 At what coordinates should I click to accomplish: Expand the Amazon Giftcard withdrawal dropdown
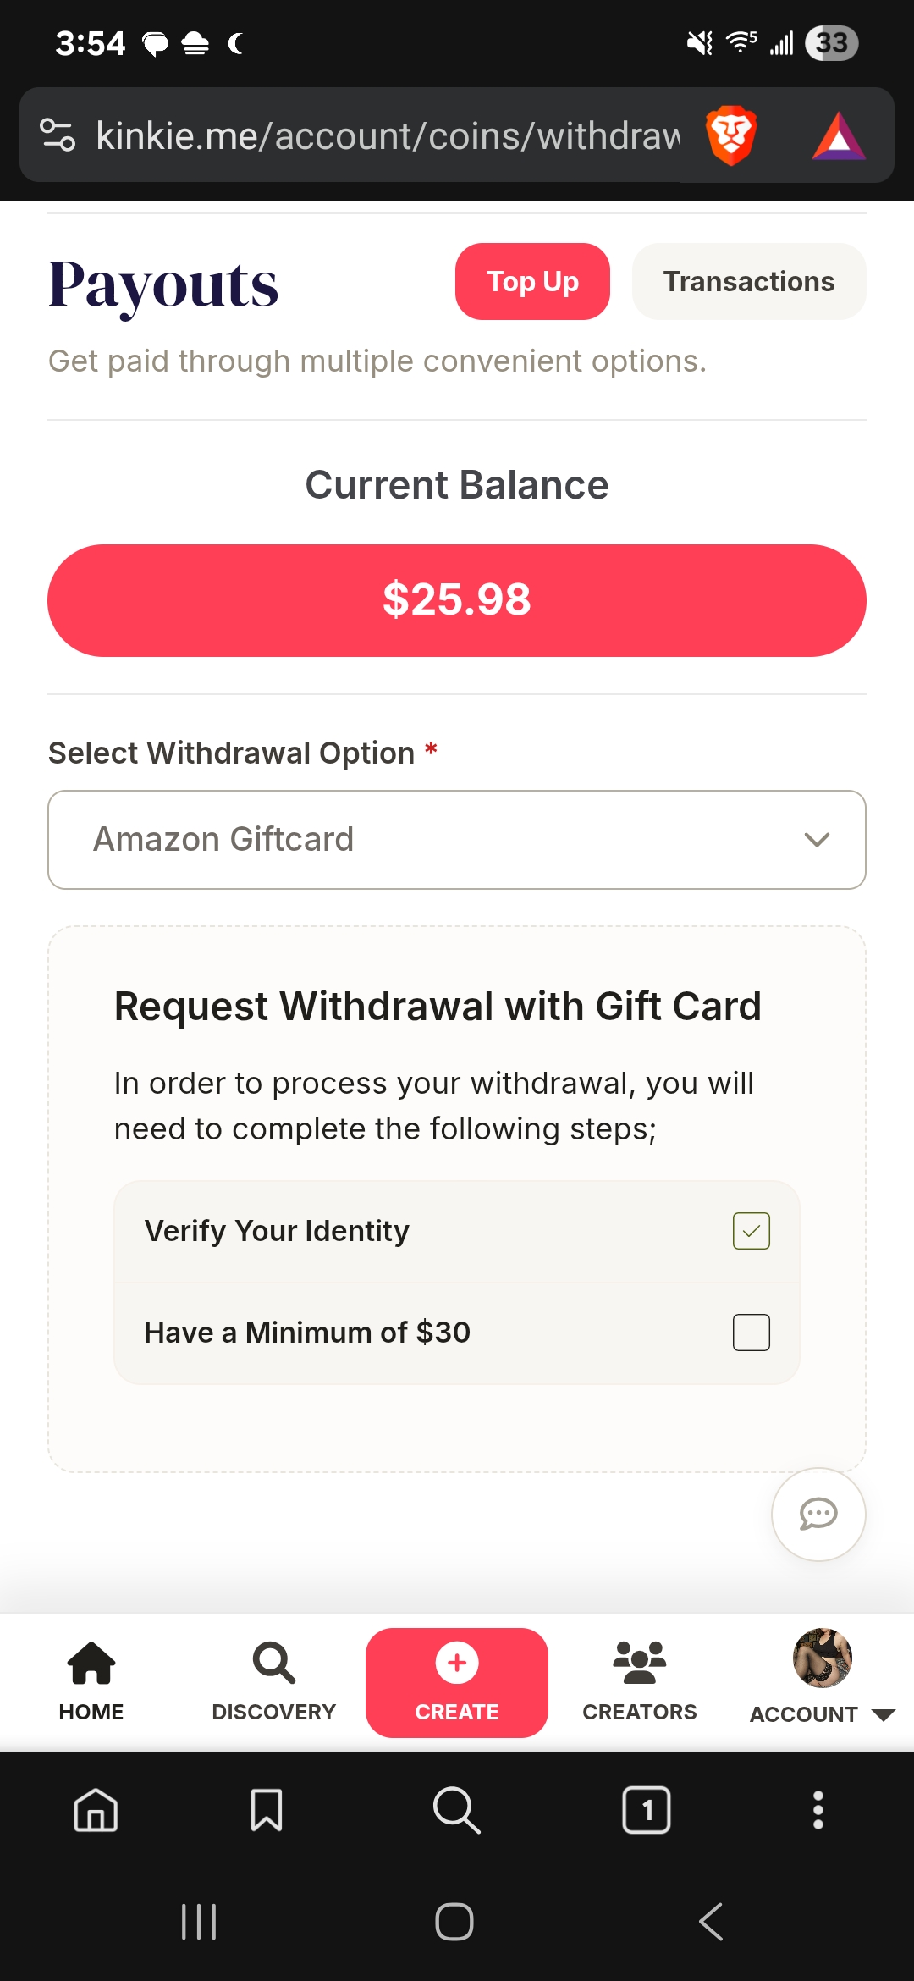(457, 840)
